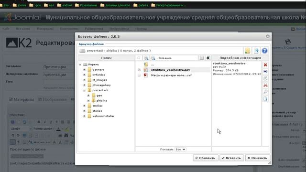306x172 pixels.
Task: Sort by the Название column header
Action: click(164, 58)
